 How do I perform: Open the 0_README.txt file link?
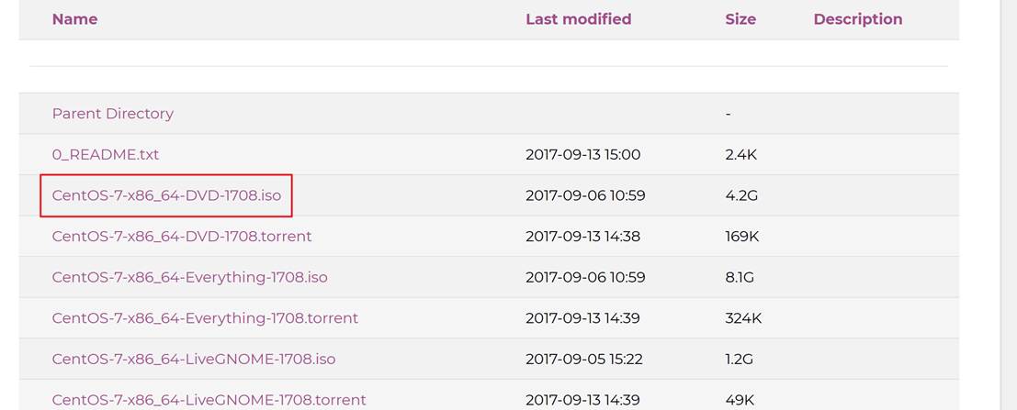click(105, 155)
